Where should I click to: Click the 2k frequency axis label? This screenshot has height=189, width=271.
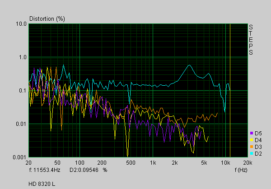click(x=175, y=163)
